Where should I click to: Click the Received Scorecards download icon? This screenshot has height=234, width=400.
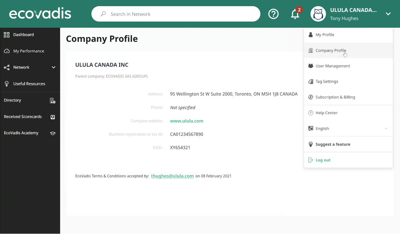click(52, 117)
